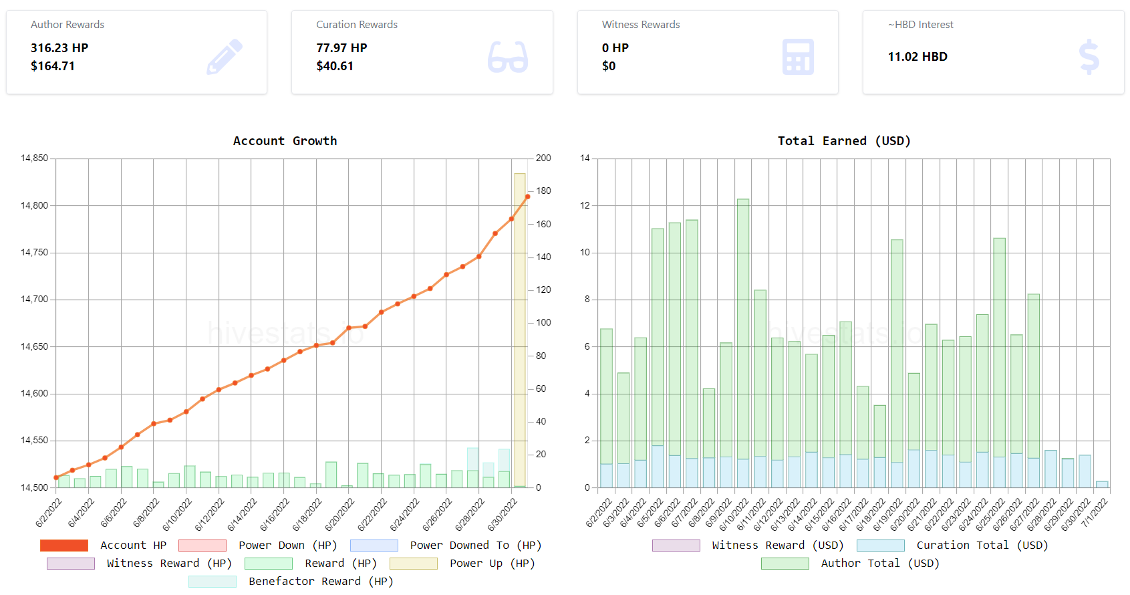The height and width of the screenshot is (595, 1130).
Task: Click the Author Total (USD) legend label
Action: pos(880,564)
